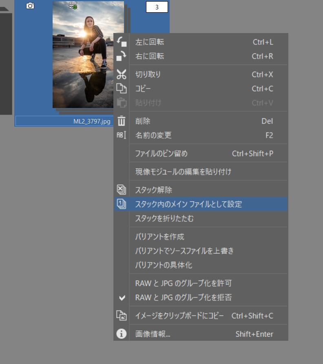Choose コピー menu entry
This screenshot has width=323, height=364.
pos(201,88)
